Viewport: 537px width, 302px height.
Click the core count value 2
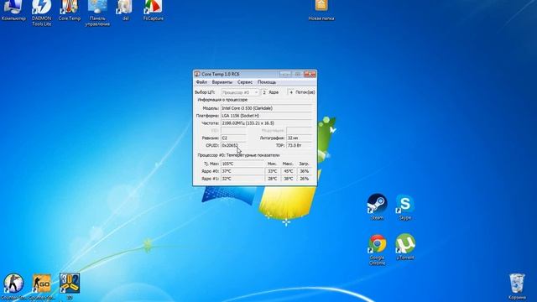[x=264, y=92]
